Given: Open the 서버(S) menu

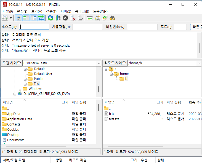Looking at the screenshot, I should pos(66,12).
